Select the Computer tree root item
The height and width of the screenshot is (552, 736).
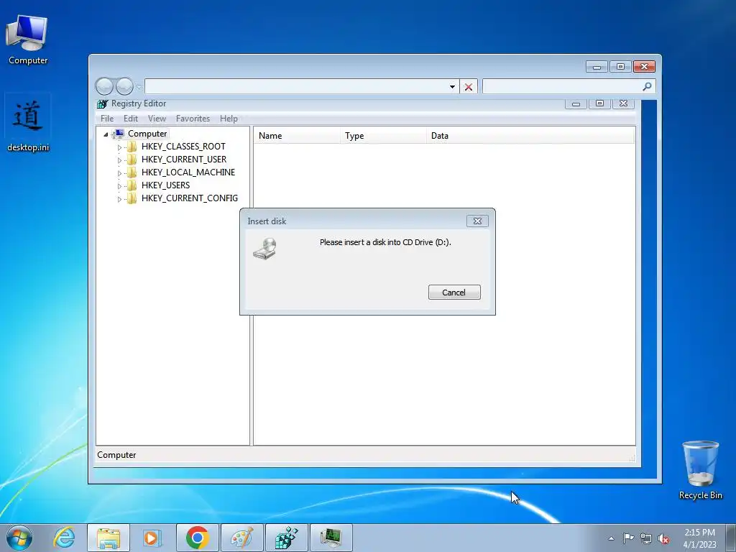147,134
